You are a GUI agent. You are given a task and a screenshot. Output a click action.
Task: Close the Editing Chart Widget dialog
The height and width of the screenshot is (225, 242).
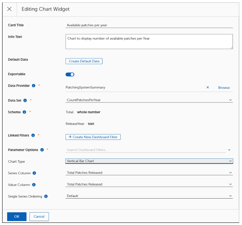pos(9,9)
